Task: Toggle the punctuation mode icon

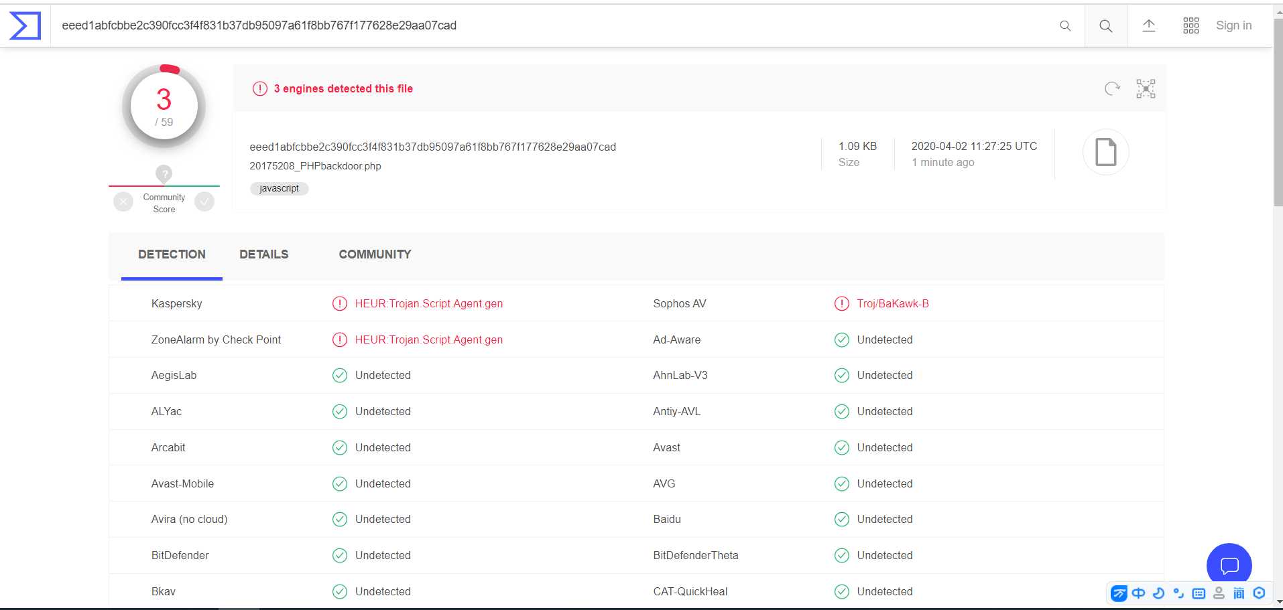Action: click(1178, 593)
